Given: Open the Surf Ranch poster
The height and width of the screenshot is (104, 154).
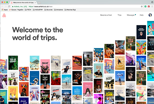Looking at the screenshot, I should [x=120, y=93].
